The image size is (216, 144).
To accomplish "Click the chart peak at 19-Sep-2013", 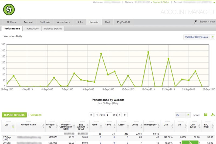I will point(148,52).
